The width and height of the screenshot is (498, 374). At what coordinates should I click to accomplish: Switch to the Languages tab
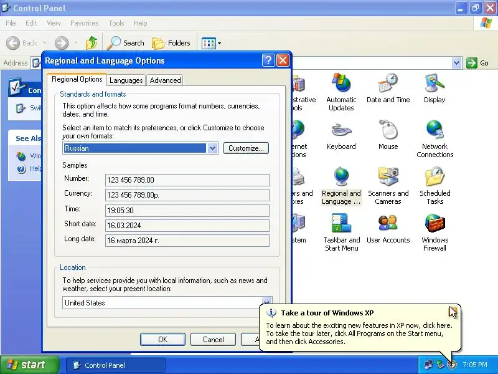[126, 80]
